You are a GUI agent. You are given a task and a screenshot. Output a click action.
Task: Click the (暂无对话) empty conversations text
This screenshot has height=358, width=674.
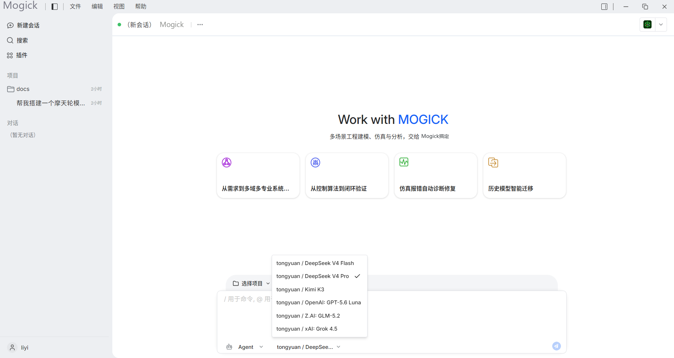coord(23,135)
